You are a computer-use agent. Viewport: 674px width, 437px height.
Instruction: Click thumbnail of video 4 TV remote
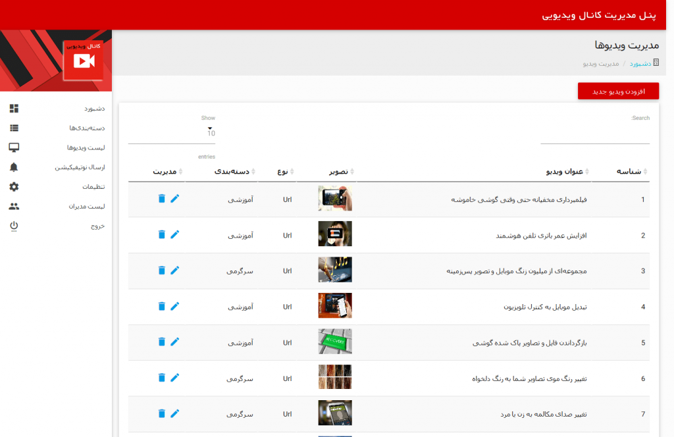coord(335,305)
